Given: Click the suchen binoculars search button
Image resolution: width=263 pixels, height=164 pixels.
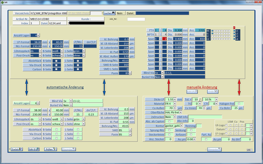Looking at the screenshot, I should tap(109, 13).
